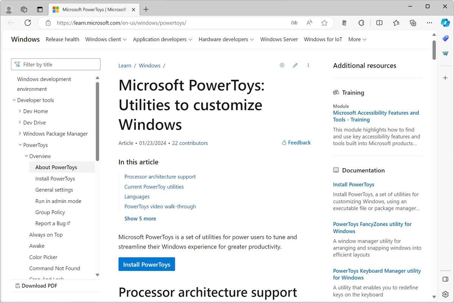Open Report a Bug external link
The height and width of the screenshot is (303, 454).
(53, 223)
